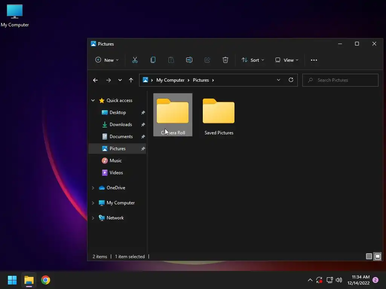Open the Sort options dropdown
The width and height of the screenshot is (386, 289).
tap(253, 60)
